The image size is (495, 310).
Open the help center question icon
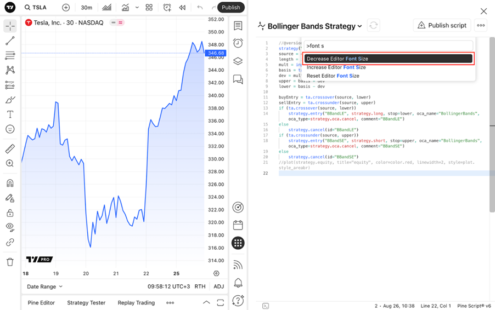[x=238, y=301]
